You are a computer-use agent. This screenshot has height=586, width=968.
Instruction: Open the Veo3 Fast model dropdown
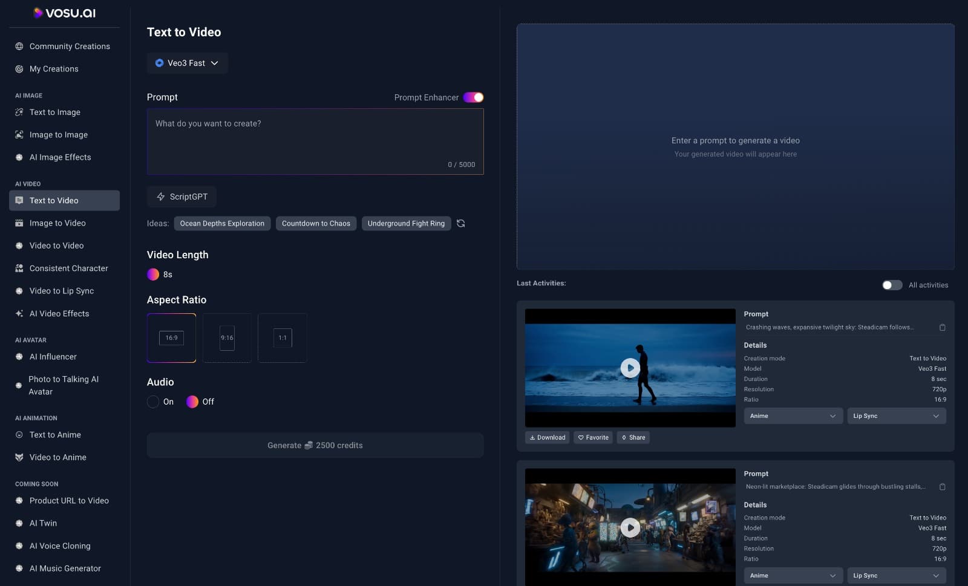pos(187,63)
